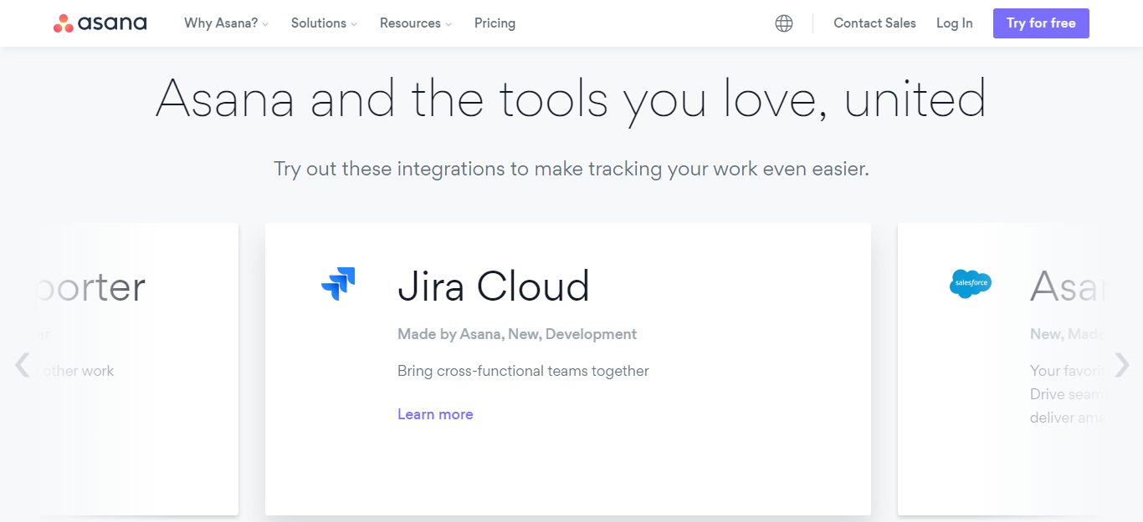Click the Try for free button
Screen dimensions: 1143x522
pos(1041,23)
